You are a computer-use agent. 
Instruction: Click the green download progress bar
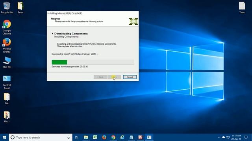(x=93, y=62)
